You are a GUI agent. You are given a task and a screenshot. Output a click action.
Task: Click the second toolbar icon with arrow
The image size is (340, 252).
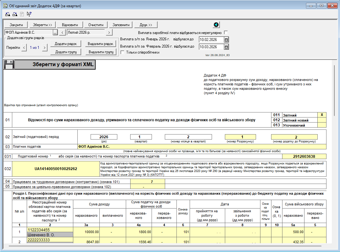(15, 14)
